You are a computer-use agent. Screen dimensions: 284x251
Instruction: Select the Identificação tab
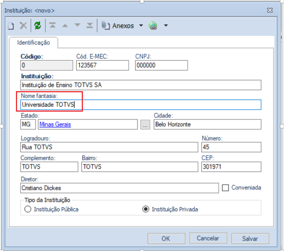pyautogui.click(x=34, y=43)
